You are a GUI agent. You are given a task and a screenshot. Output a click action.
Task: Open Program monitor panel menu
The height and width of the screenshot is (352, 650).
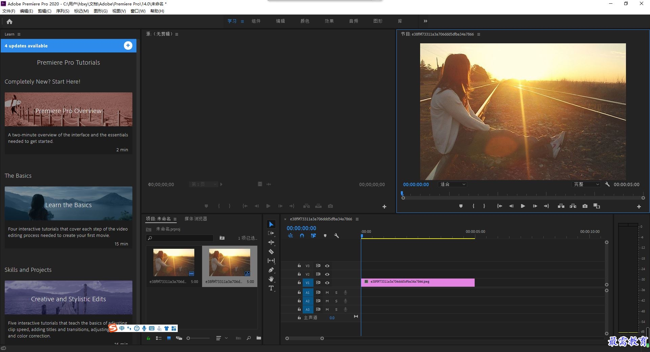click(x=479, y=34)
